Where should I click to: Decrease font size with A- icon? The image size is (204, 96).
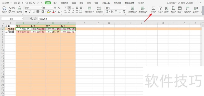coord(59,8)
